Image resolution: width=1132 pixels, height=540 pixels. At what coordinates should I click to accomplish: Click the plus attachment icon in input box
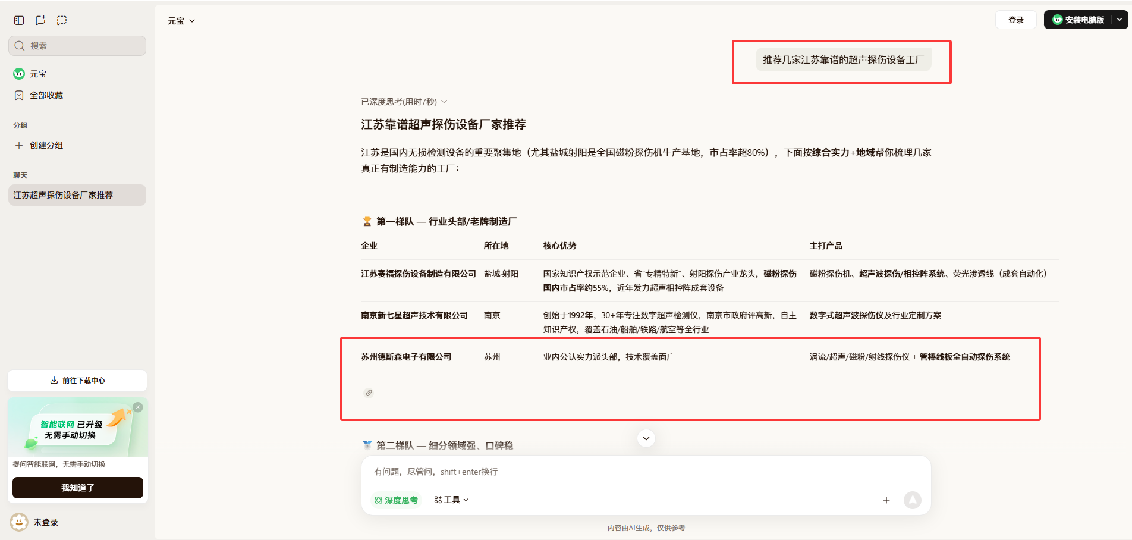886,500
